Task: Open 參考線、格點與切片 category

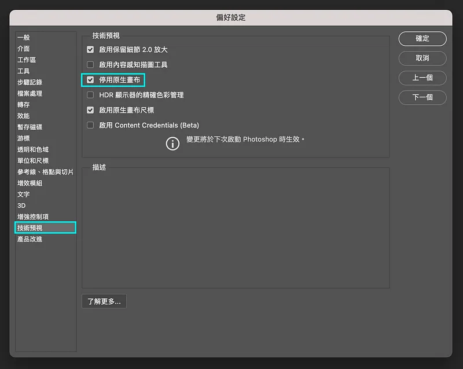Action: coord(46,172)
